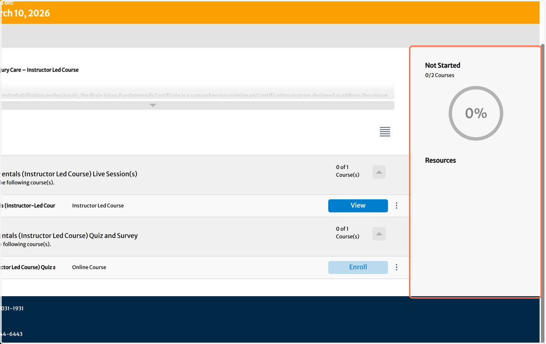Screen dimensions: 546x344
Task: Collapse the Live Session(s) section arrow
Action: (x=379, y=172)
